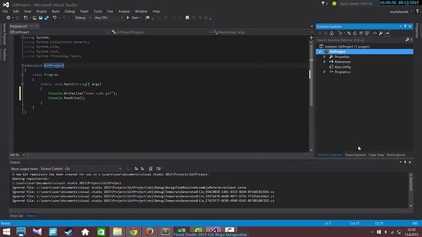Collapse the GitProject project node
Image resolution: width=422 pixels, height=237 pixels.
[x=320, y=51]
